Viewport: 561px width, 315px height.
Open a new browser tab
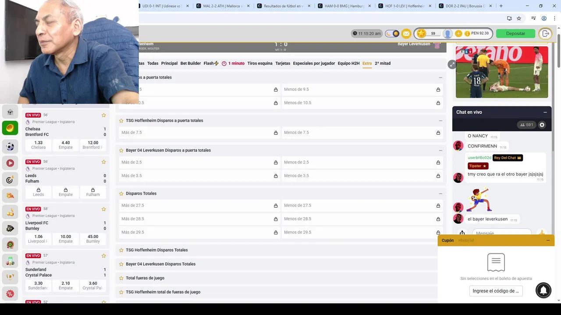click(501, 6)
